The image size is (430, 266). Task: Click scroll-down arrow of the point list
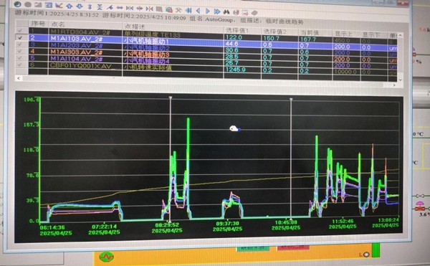tap(400, 80)
